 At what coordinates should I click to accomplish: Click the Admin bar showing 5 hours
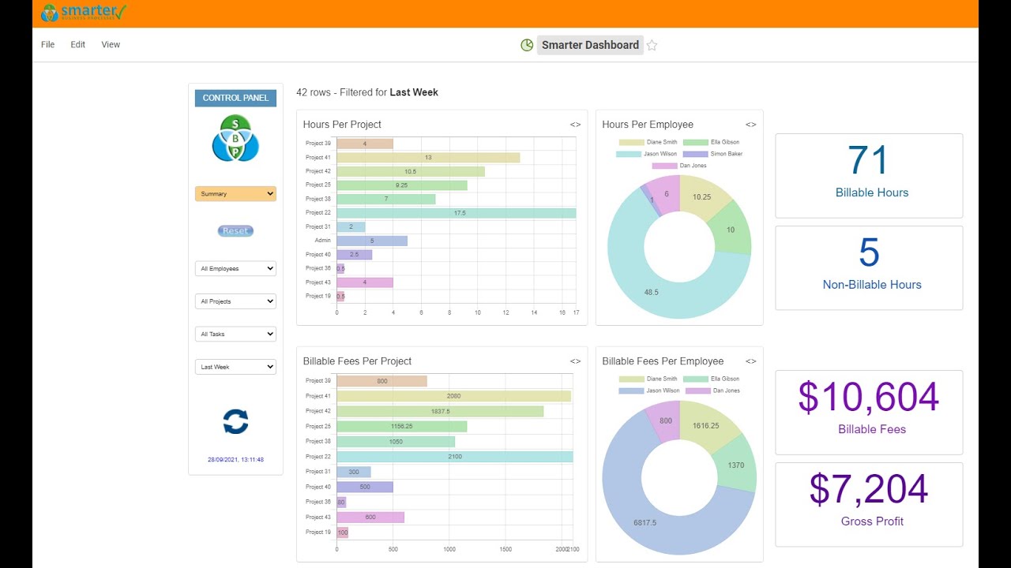coord(372,241)
